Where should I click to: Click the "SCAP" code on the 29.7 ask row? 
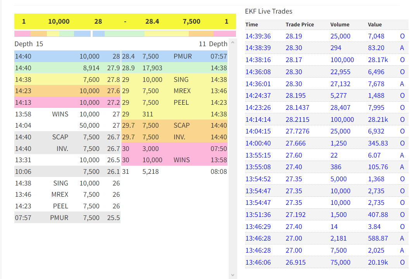point(181,125)
